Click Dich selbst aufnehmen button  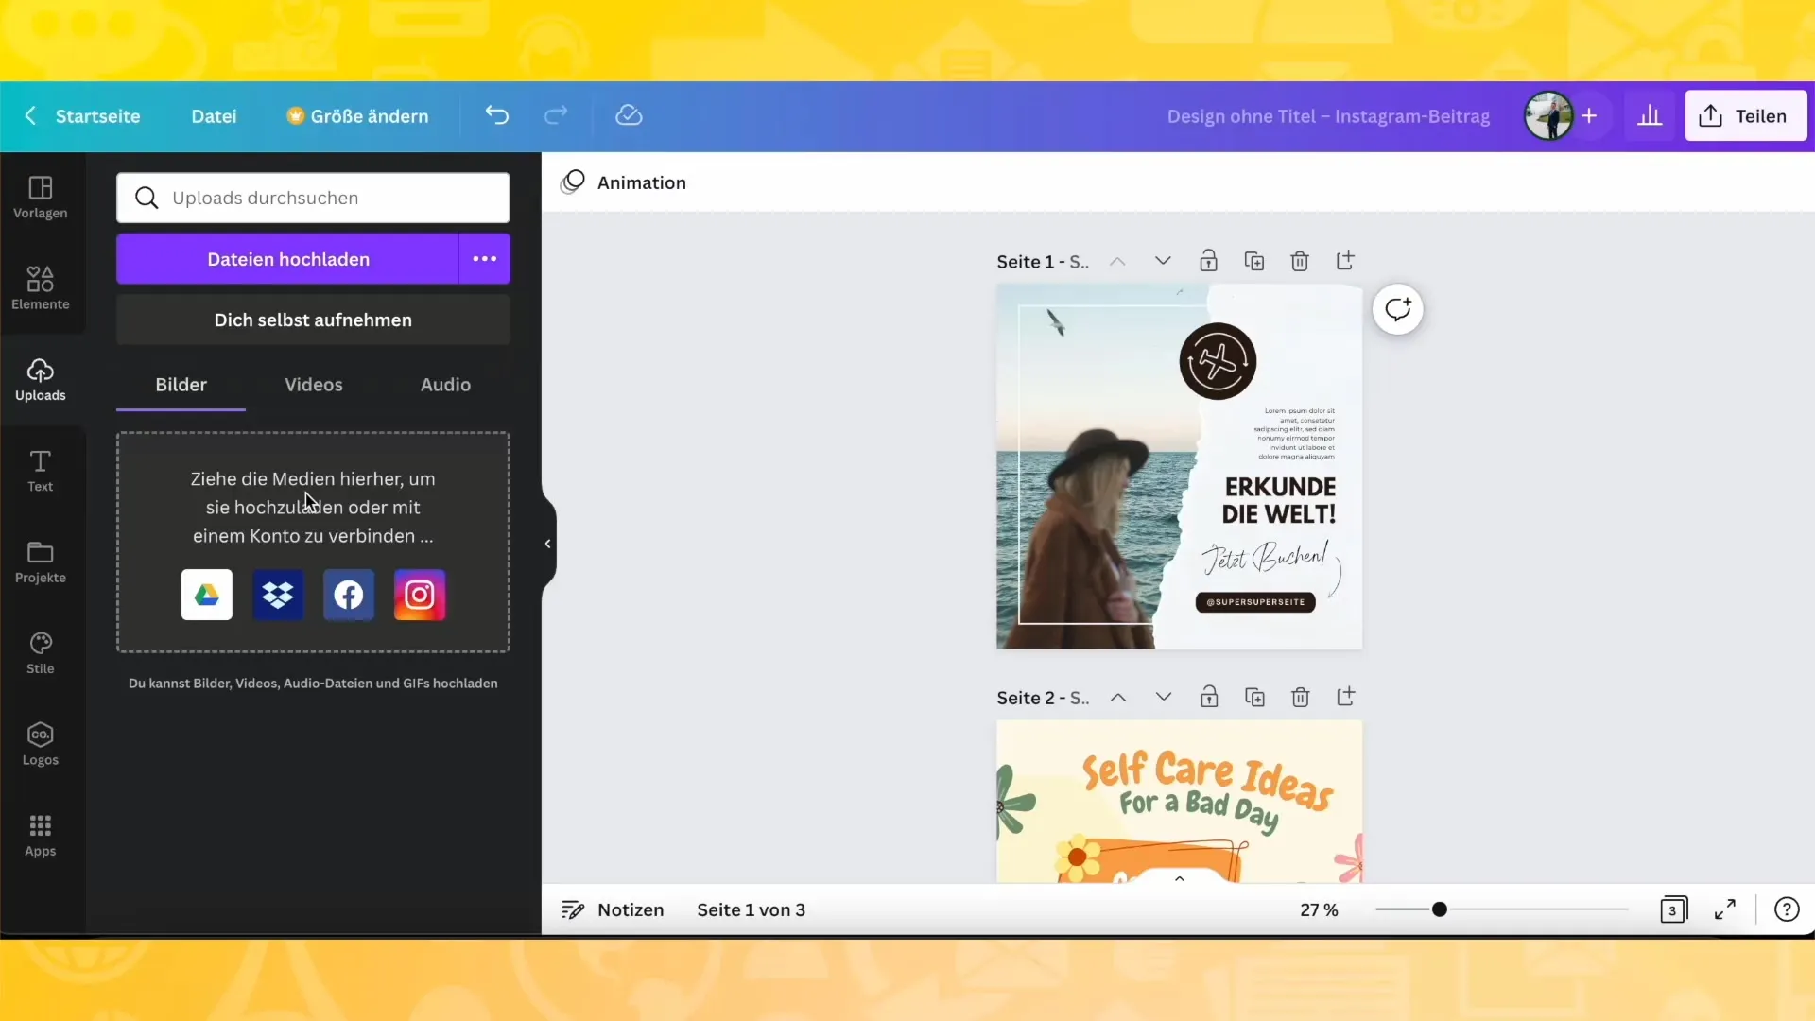point(313,320)
